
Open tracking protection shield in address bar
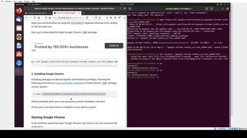(46, 18)
